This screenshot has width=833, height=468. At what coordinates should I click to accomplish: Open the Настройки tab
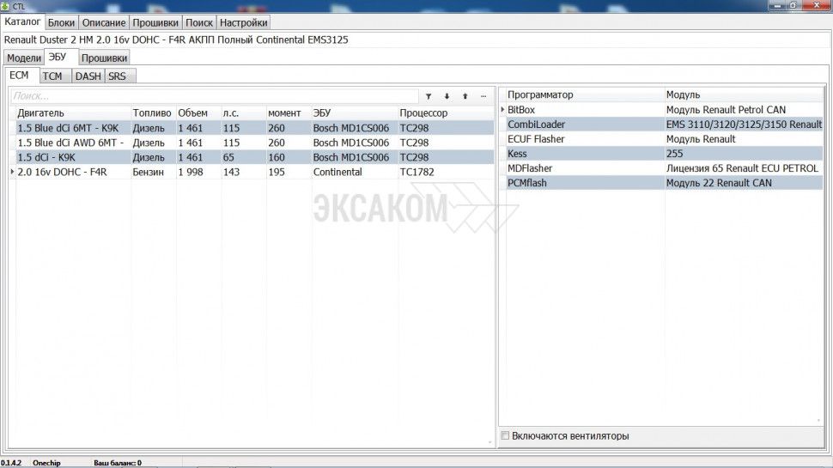243,22
